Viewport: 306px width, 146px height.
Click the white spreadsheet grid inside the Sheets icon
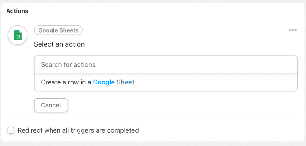tap(18, 37)
